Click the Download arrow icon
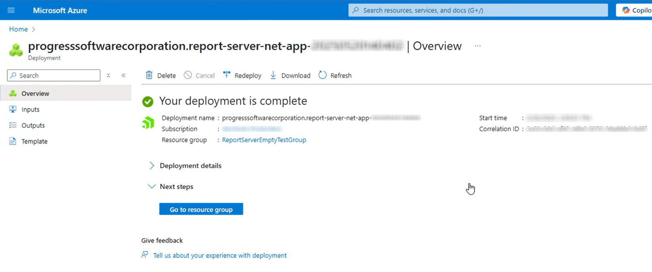The width and height of the screenshot is (652, 272). 273,75
